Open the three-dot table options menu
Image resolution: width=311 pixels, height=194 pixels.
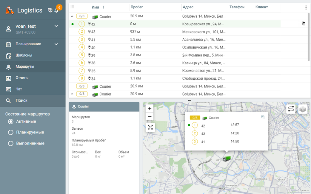point(306,7)
